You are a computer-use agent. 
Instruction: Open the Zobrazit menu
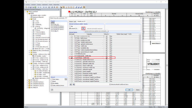point(33,5)
